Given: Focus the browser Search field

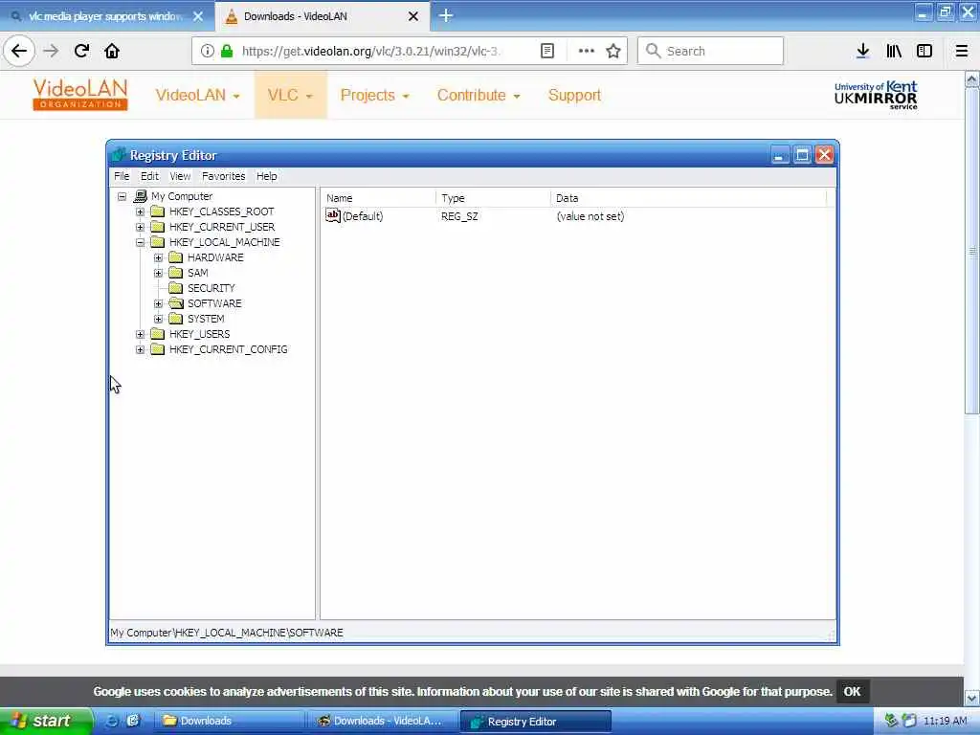Looking at the screenshot, I should coord(710,51).
